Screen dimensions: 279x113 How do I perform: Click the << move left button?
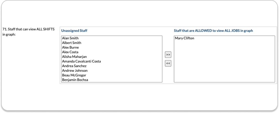168,64
